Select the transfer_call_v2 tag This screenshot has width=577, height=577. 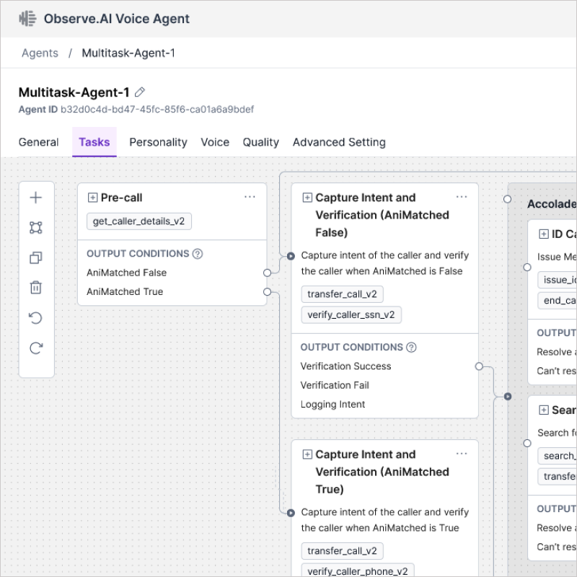[x=342, y=294]
